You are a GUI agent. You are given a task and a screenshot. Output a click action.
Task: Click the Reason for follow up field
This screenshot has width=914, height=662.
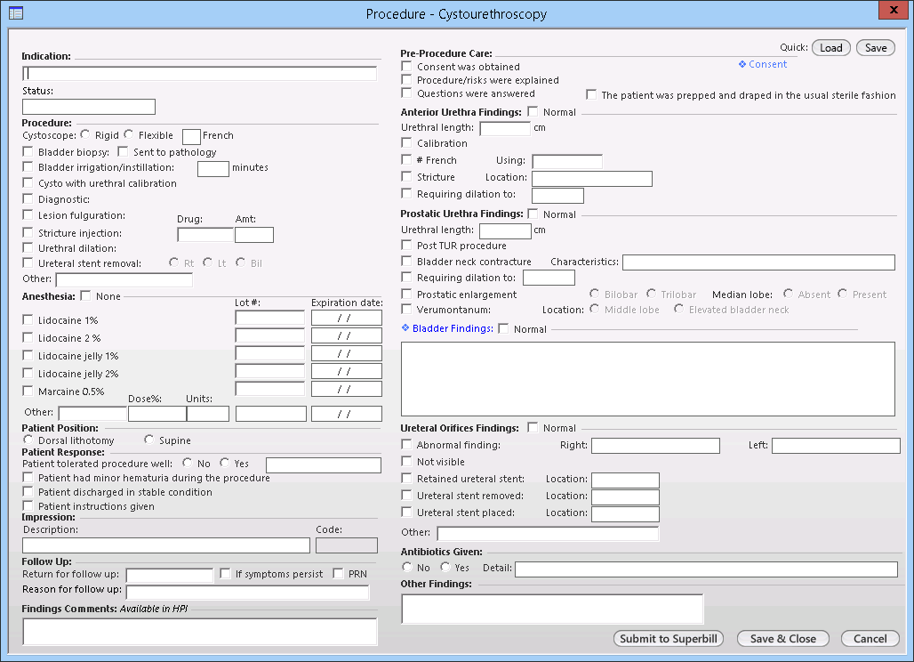[x=248, y=592]
